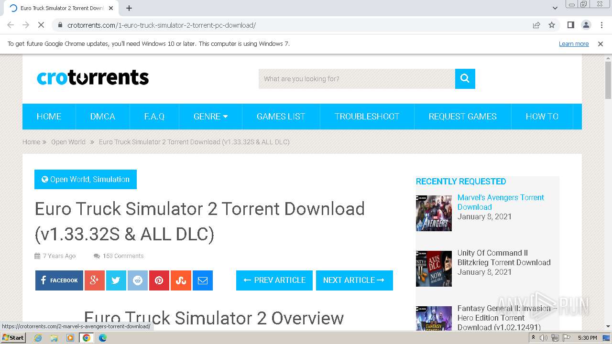Screen dimensions: 612x344
Task: Click the browser address bar URL
Action: [x=162, y=25]
